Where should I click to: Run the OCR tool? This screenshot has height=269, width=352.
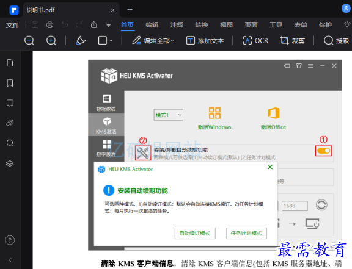point(255,41)
